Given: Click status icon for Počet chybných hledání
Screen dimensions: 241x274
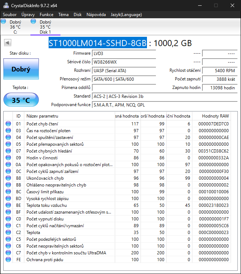Looking at the screenshot, I should [8, 151].
